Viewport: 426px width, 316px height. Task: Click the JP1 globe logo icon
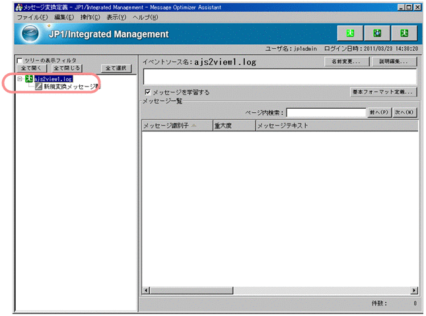click(x=30, y=34)
